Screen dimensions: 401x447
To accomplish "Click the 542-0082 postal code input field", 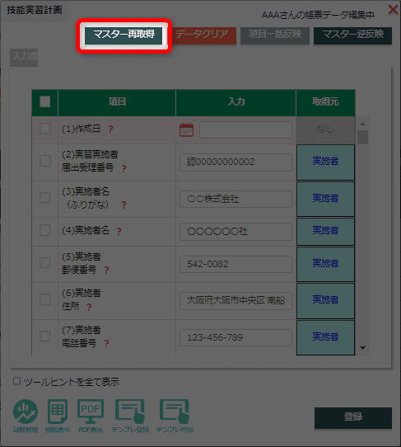I will pyautogui.click(x=235, y=264).
